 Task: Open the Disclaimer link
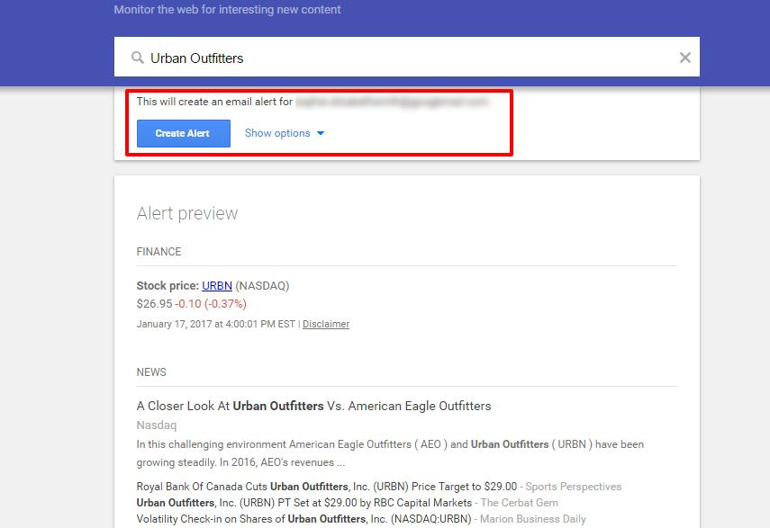pos(326,324)
